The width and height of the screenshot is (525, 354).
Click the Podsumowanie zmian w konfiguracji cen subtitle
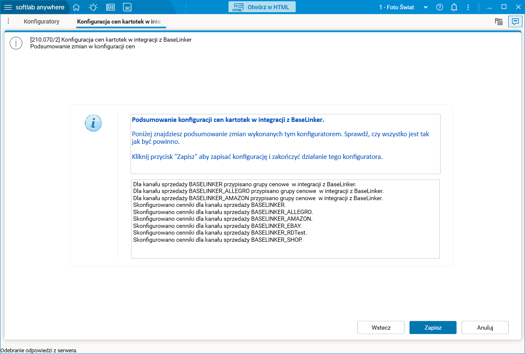pos(83,46)
